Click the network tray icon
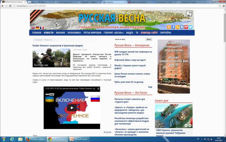This screenshot has height=142, width=226. tap(208, 139)
